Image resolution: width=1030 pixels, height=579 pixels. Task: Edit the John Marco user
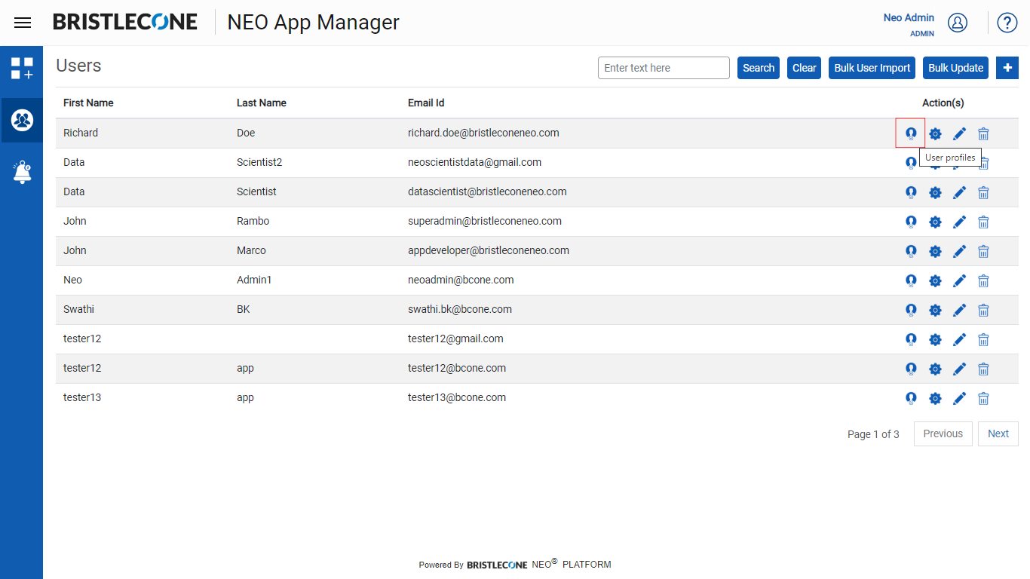[x=959, y=251]
